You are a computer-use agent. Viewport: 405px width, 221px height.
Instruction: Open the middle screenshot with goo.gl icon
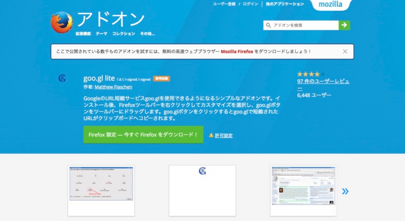tap(202, 191)
